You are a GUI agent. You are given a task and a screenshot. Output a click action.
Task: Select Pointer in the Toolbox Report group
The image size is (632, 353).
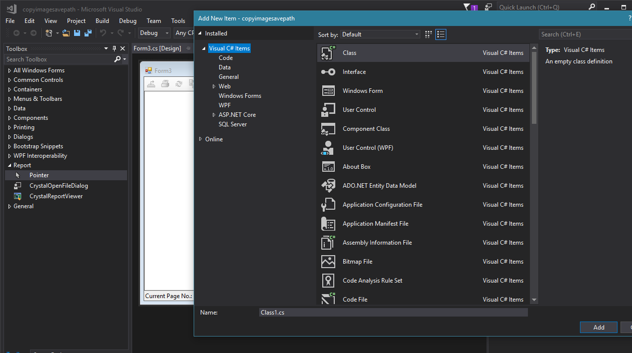click(x=66, y=175)
